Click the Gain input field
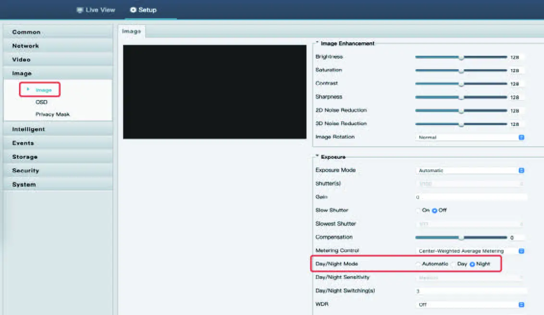The height and width of the screenshot is (315, 544). click(471, 197)
